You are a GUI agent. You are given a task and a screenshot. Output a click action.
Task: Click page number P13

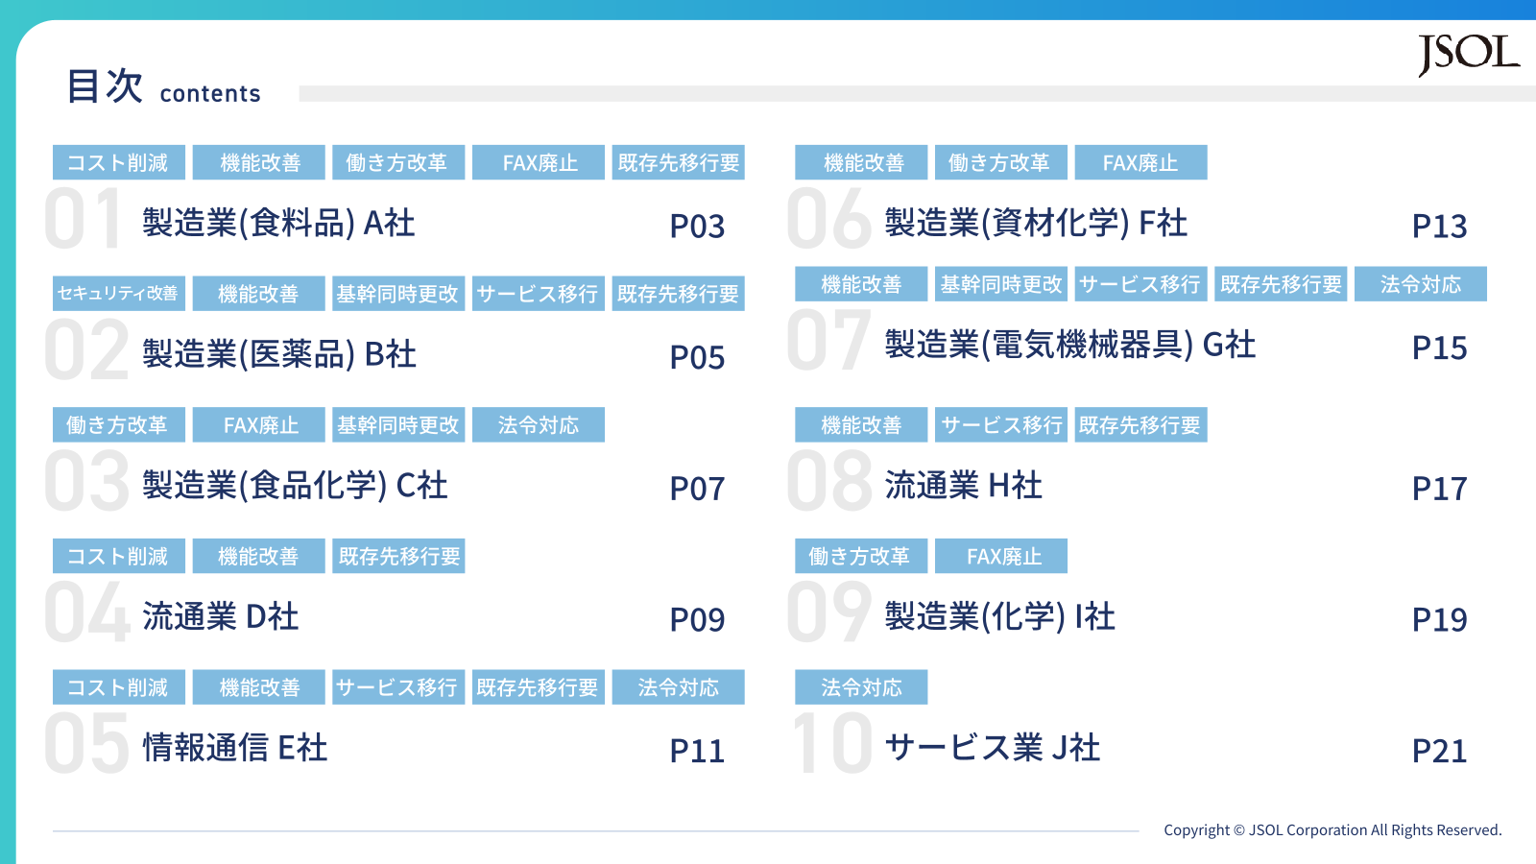point(1439,227)
